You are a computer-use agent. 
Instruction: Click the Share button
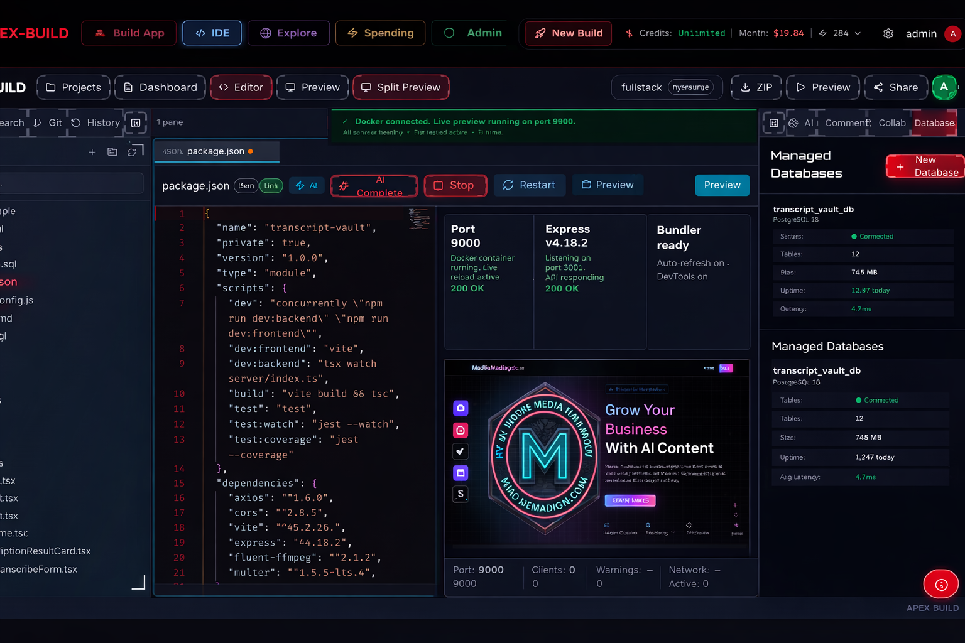click(896, 87)
